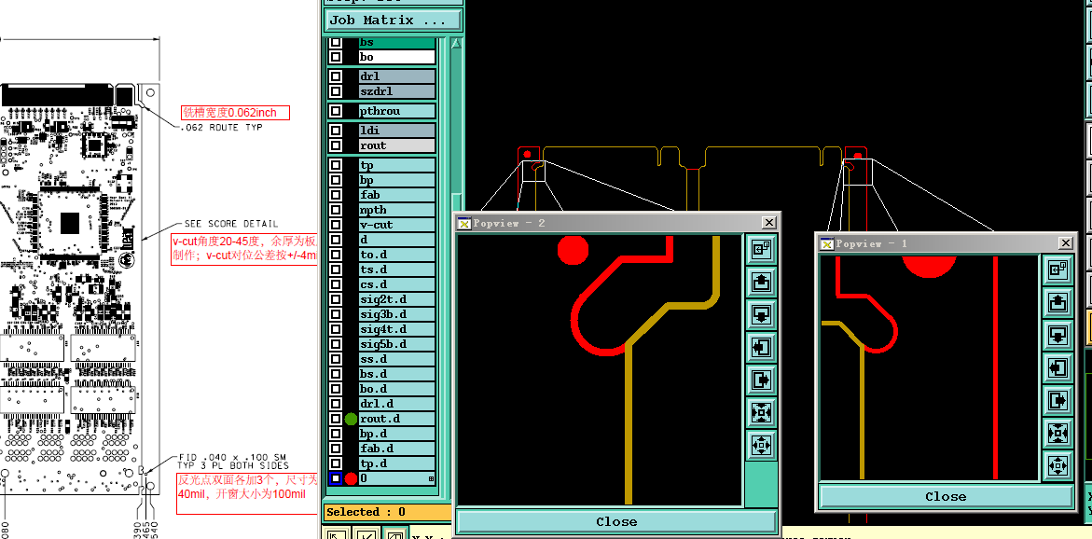Open Popview 2 window menu icon

pos(463,223)
